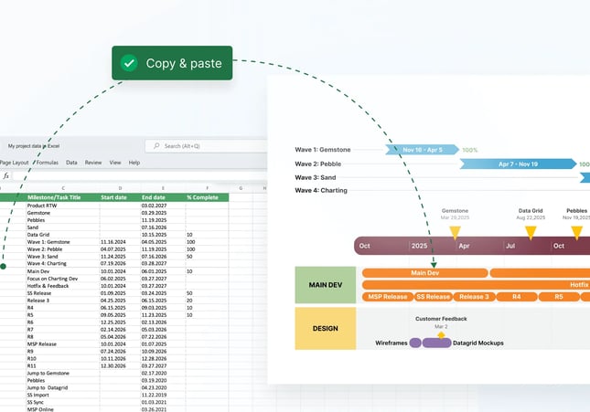The image size is (590, 412).
Task: Click the Nov 16 - Apr 5 timeline bar
Action: [423, 150]
